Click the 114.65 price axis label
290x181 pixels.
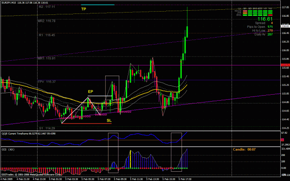pos(286,111)
